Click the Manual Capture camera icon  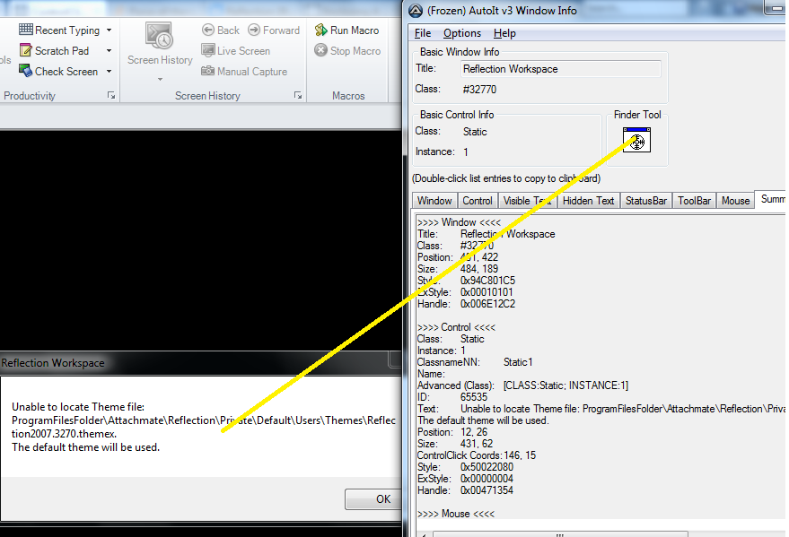point(208,71)
